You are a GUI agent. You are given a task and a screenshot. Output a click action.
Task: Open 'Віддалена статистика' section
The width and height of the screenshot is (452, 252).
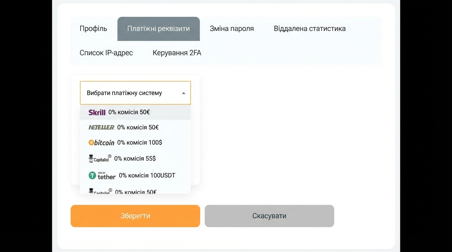coord(309,29)
